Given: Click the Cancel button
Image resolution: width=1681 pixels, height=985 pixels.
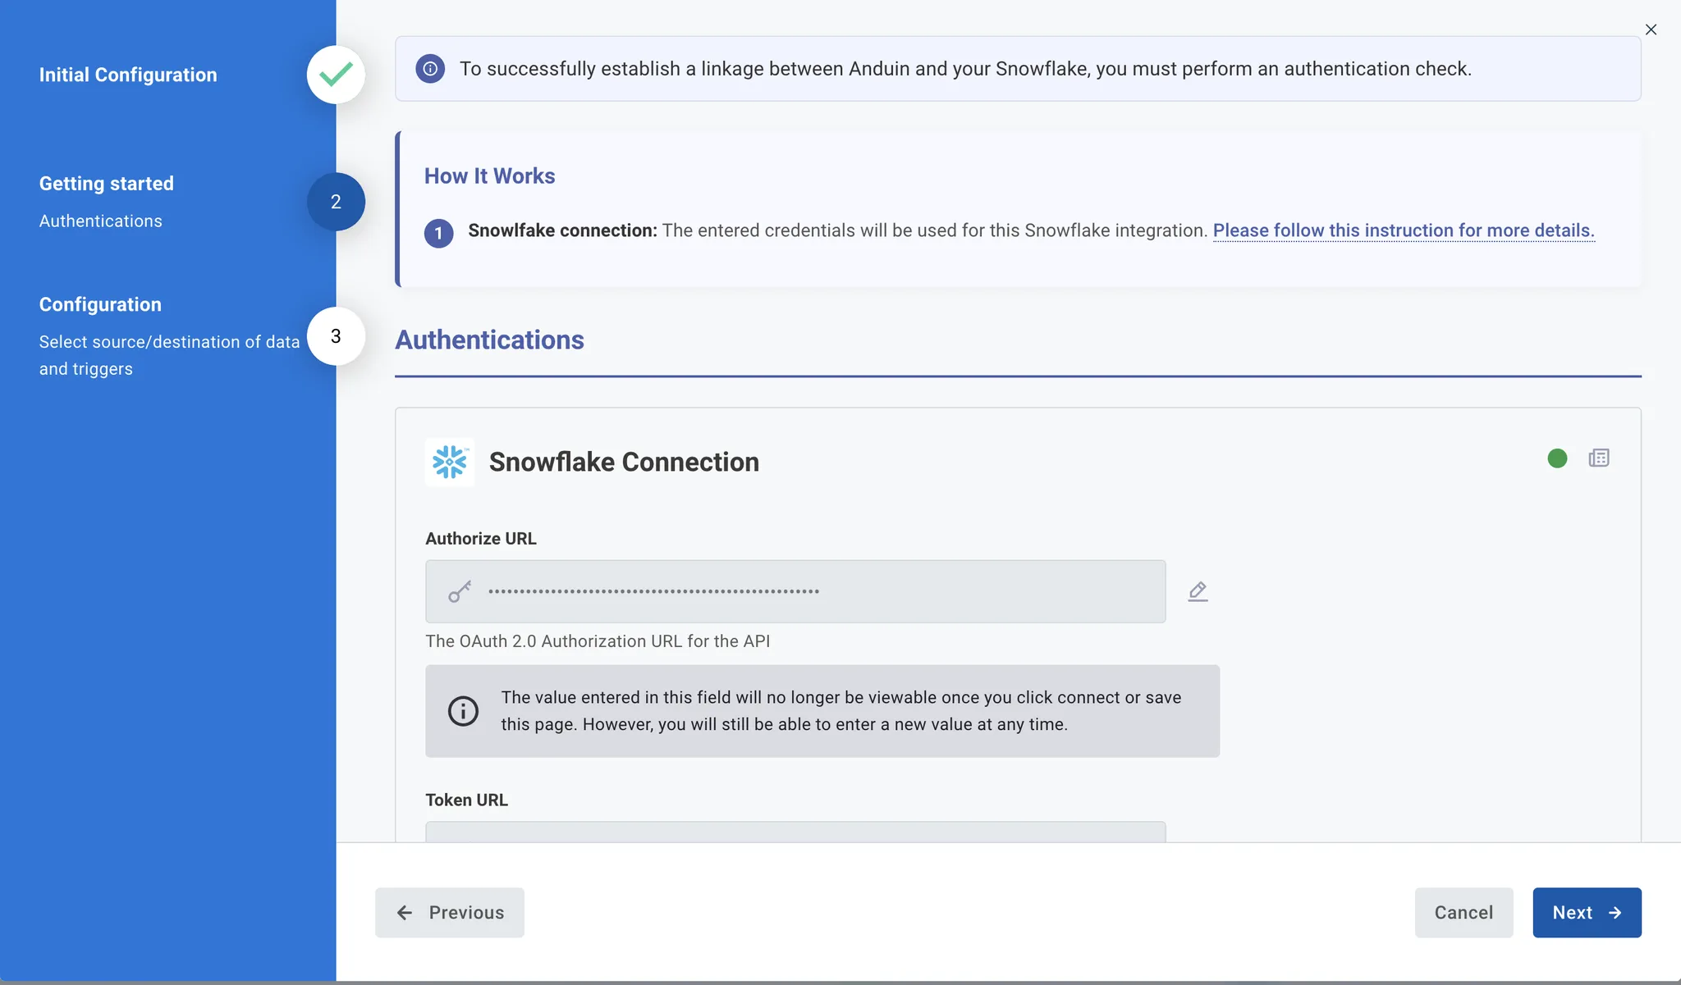Looking at the screenshot, I should coord(1463,913).
